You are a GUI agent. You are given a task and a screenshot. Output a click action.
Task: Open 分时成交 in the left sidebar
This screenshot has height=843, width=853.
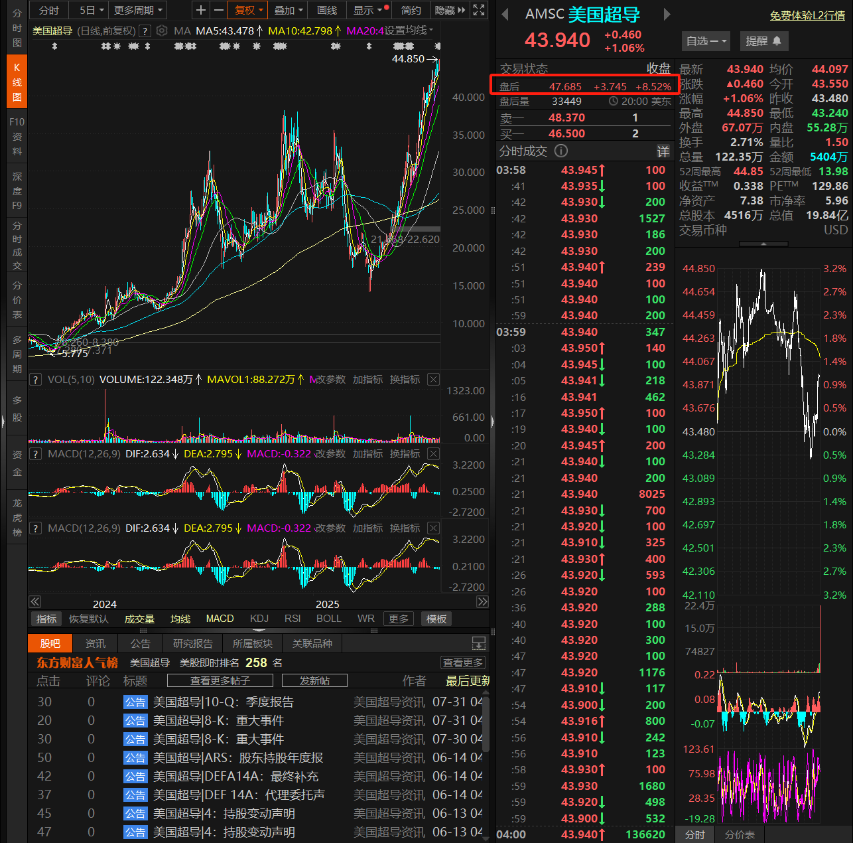coord(17,246)
